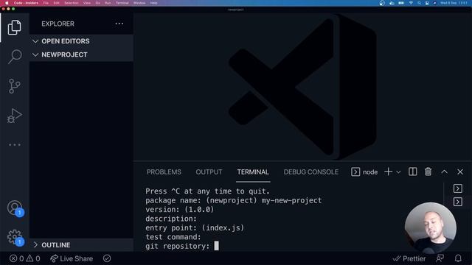
Task: Open the Help menu
Action: click(x=154, y=3)
